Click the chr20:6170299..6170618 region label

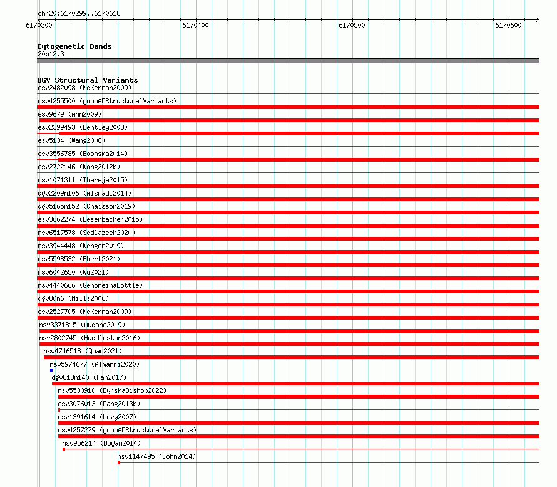pyautogui.click(x=79, y=14)
